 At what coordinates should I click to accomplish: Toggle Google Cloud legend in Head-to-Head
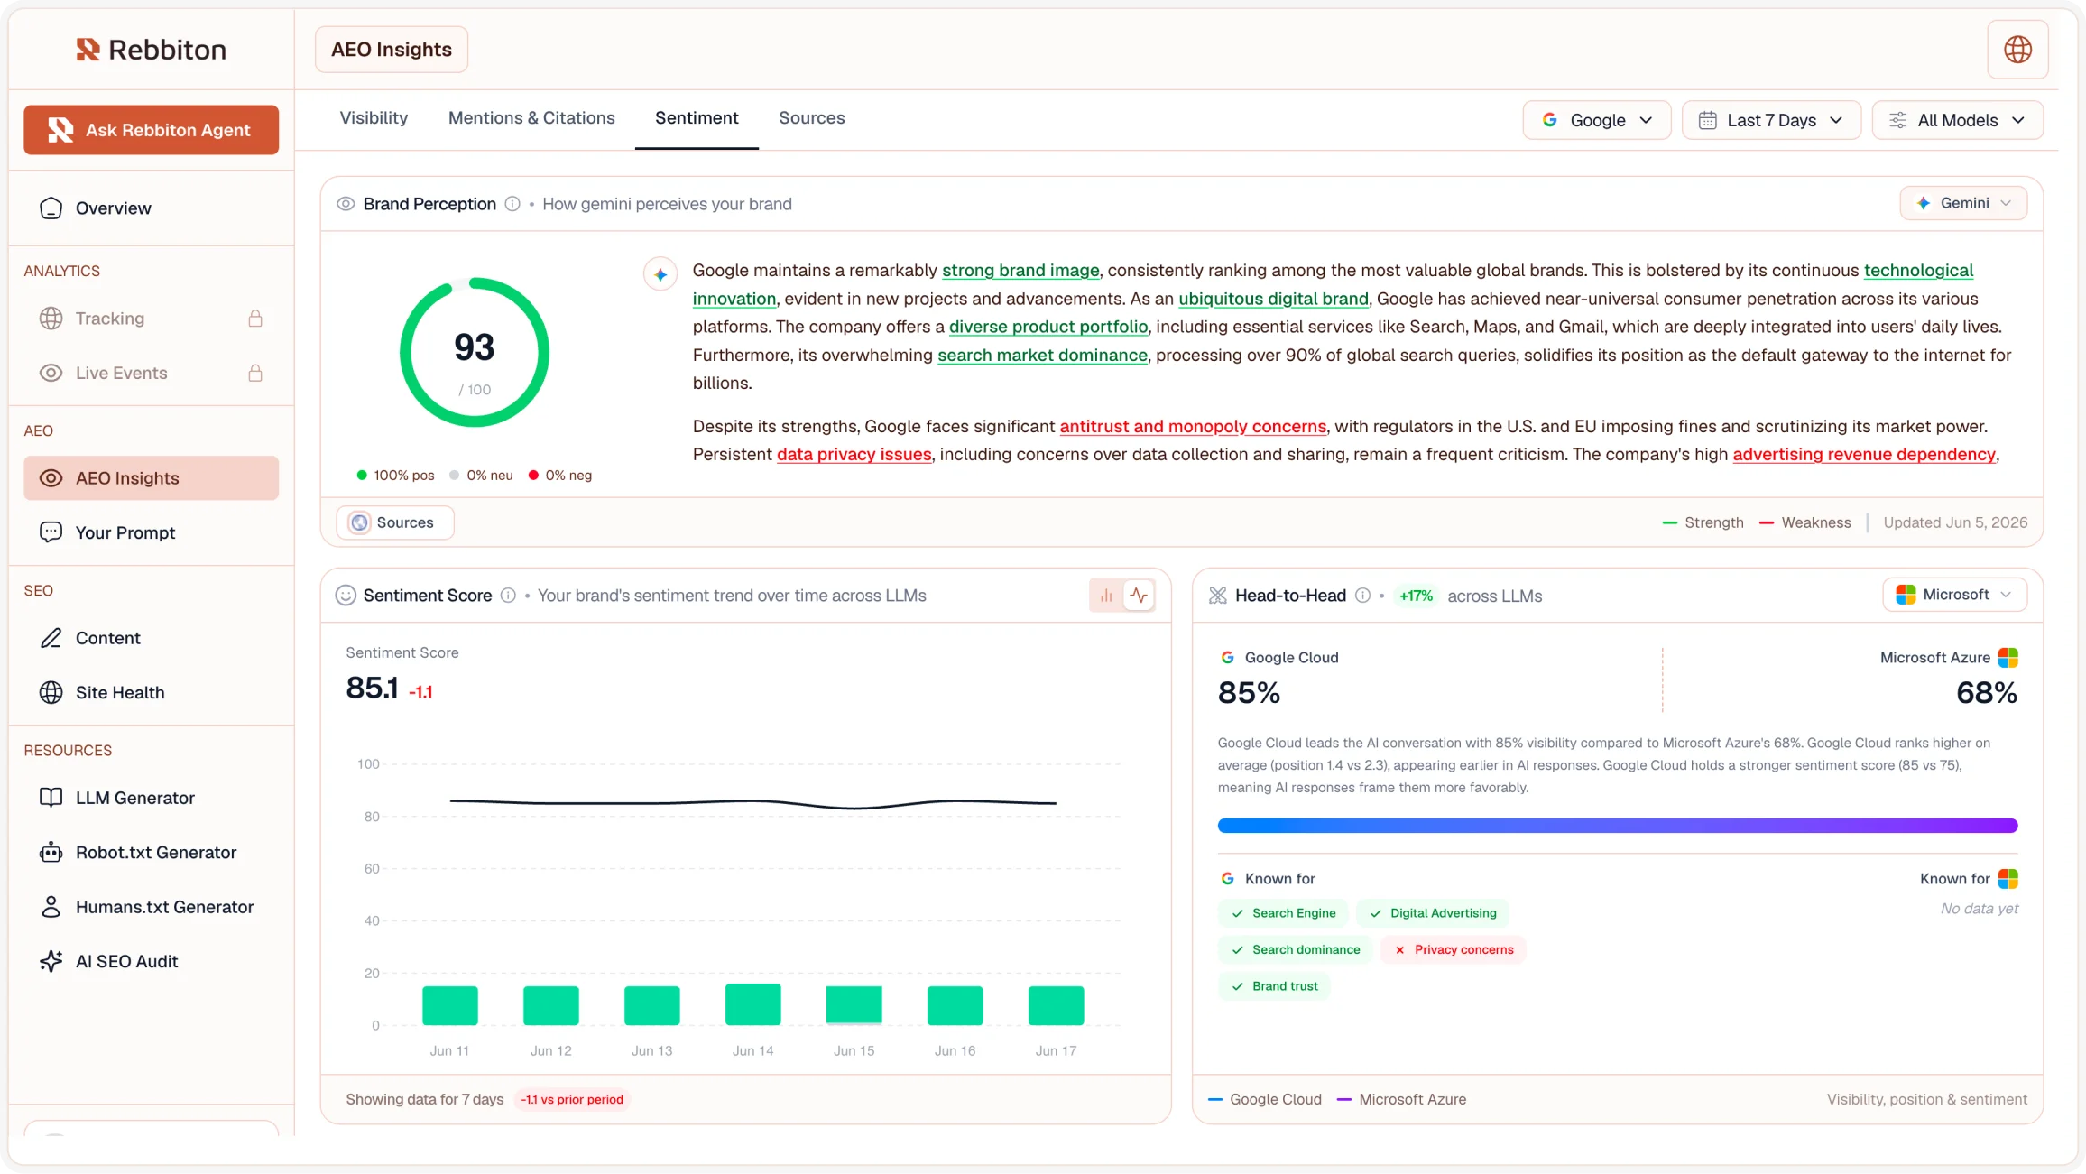click(x=1264, y=1099)
